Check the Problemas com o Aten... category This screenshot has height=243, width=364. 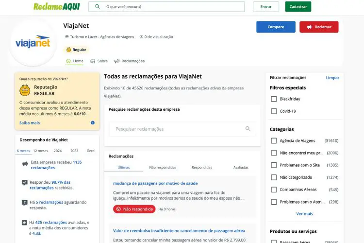coord(274,202)
